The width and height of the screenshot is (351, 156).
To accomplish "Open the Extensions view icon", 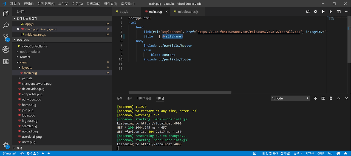I will [6, 62].
